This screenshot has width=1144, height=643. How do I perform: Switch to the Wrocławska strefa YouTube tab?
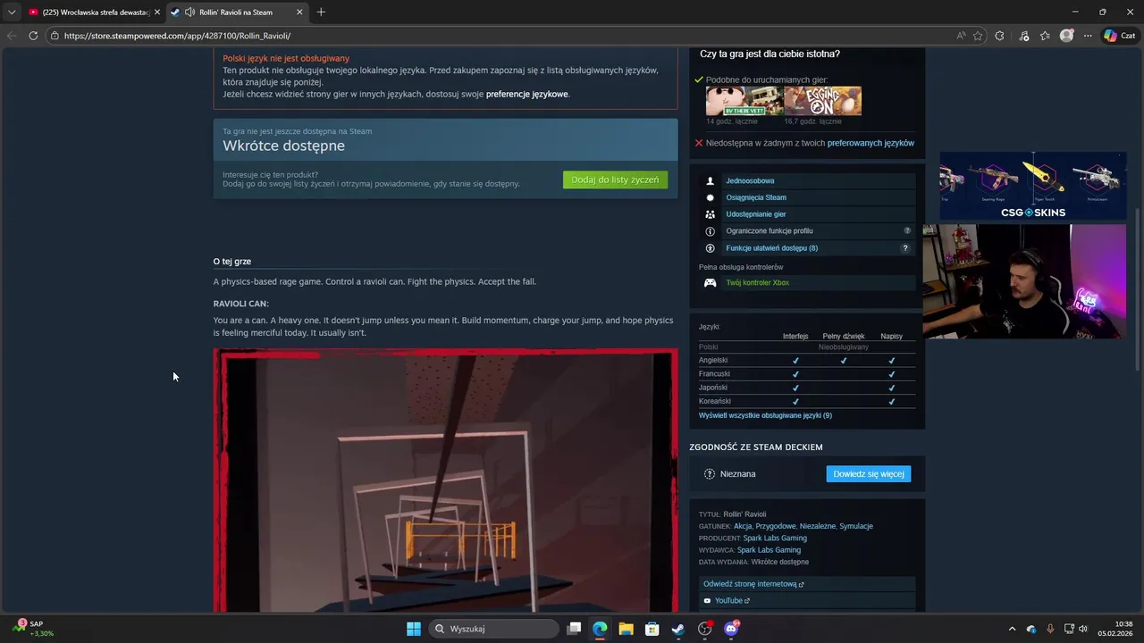(95, 13)
